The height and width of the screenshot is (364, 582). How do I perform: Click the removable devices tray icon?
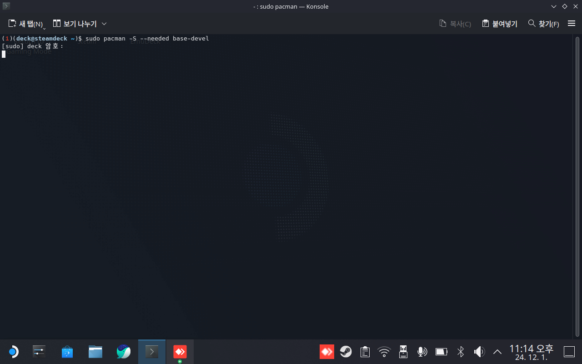[x=403, y=352]
